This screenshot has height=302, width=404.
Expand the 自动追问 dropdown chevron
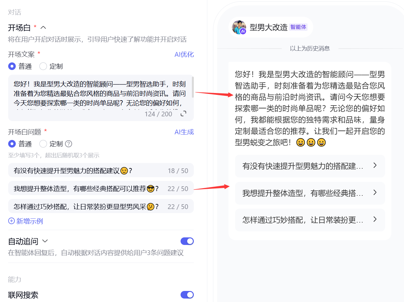click(45, 241)
